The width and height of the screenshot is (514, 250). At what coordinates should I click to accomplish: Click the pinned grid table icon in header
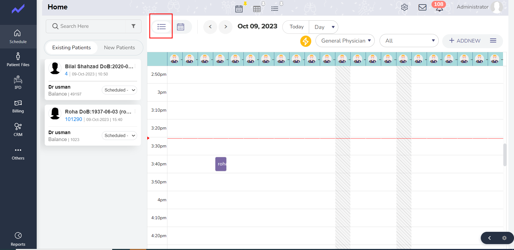point(257,9)
